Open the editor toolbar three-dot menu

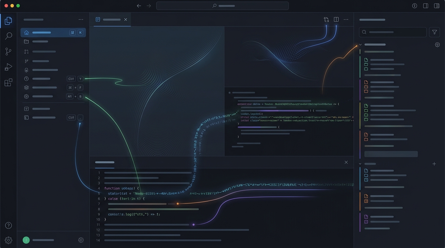click(x=346, y=20)
